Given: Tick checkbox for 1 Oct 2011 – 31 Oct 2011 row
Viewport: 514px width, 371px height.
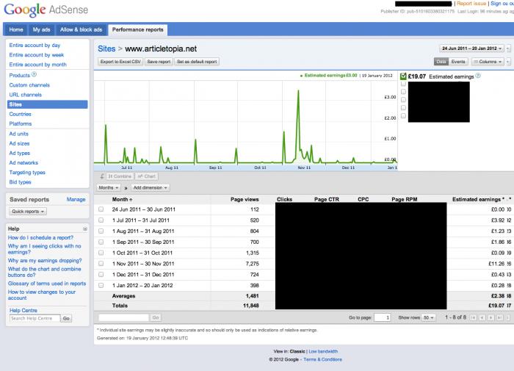Looking at the screenshot, I should point(101,253).
